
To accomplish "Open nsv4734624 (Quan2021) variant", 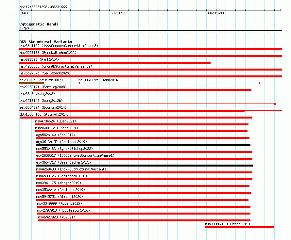I will [56, 121].
